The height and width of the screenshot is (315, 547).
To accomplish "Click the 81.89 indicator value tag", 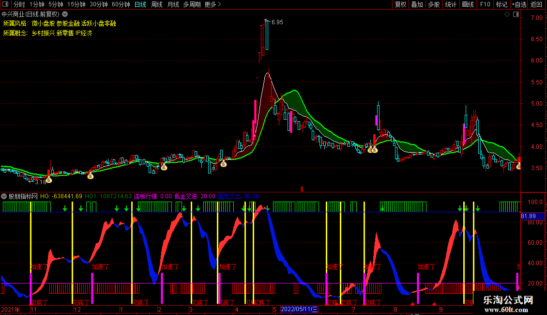I will (527, 216).
